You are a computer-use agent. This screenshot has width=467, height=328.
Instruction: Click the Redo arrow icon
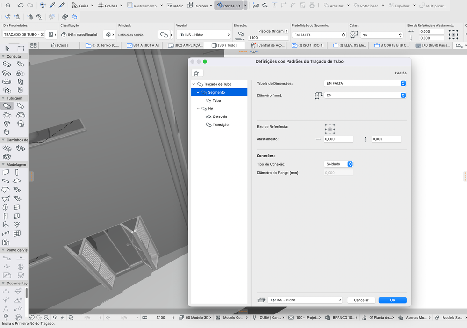pos(30,5)
